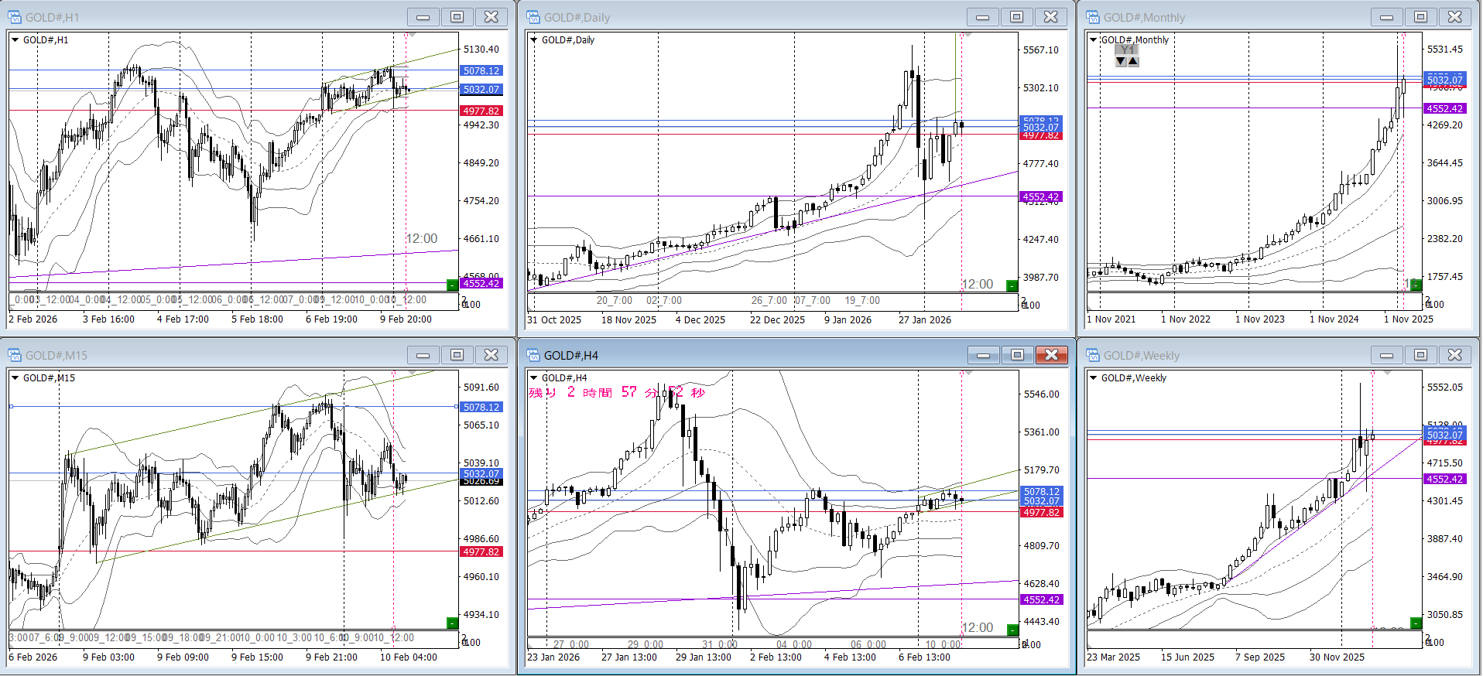
Task: Click the 4977.82 red price label in M15
Action: [481, 552]
